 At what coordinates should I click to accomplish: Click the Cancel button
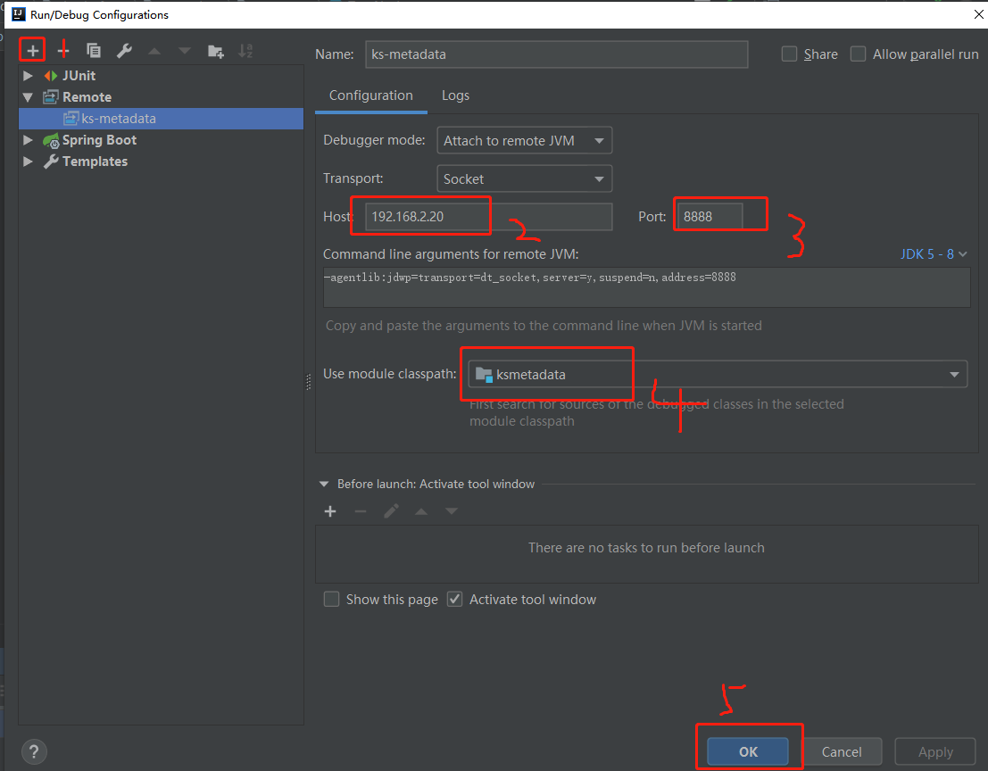[842, 751]
